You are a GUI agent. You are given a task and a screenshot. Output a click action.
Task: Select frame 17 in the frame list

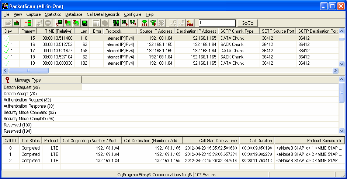coord(170,51)
